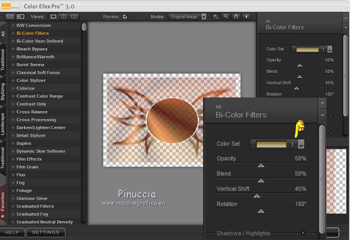Favorite star next to Bleach Bypass

(x=13, y=49)
